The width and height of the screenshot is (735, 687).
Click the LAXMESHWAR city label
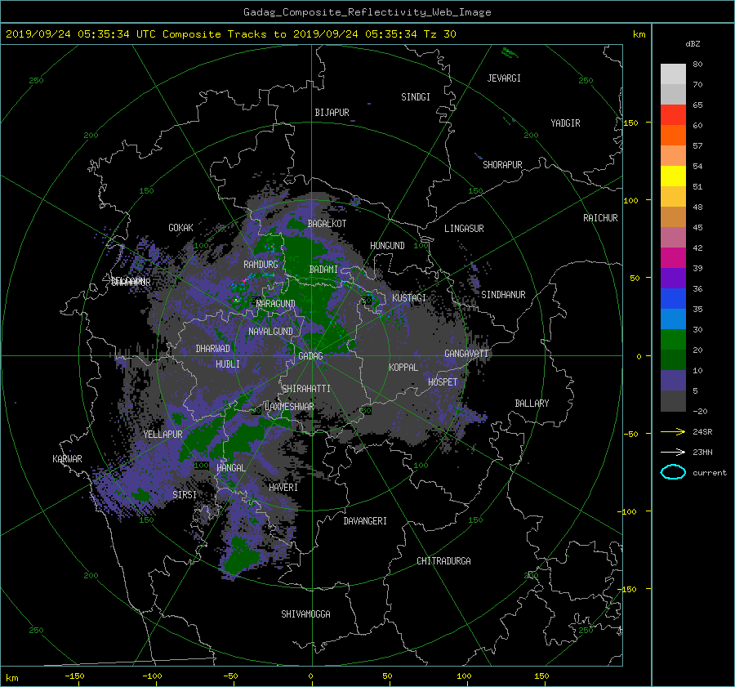pos(289,407)
